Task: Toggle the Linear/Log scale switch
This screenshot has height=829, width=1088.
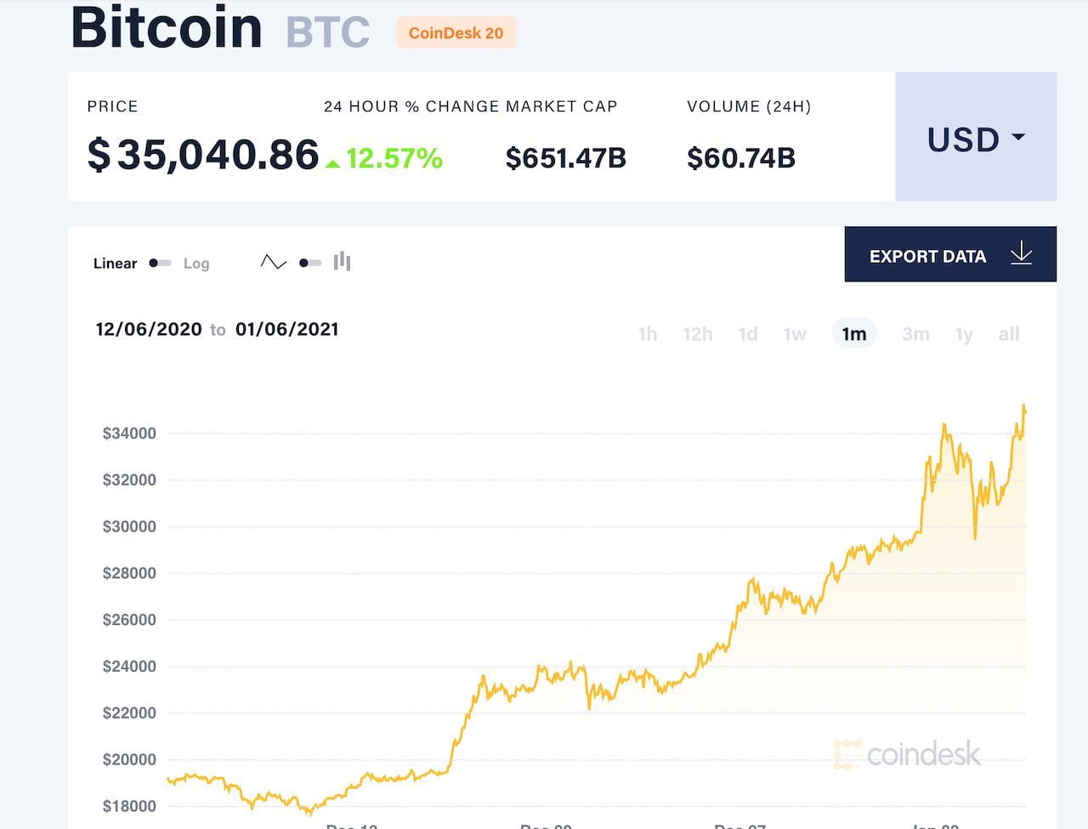Action: (x=160, y=263)
